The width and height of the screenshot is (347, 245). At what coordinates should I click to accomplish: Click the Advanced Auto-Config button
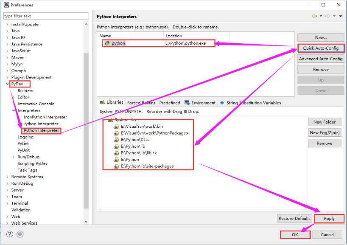[x=321, y=59]
